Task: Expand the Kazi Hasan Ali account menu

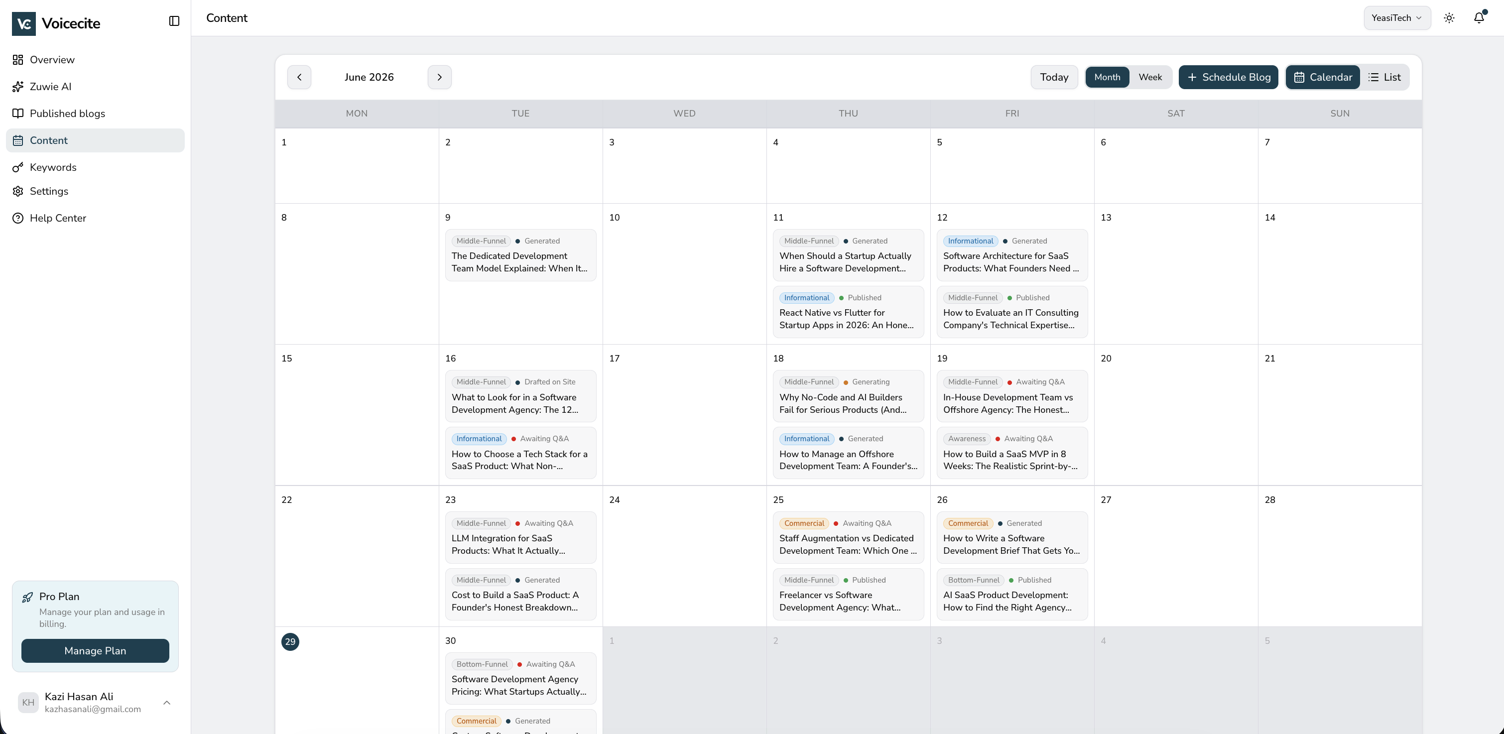Action: pos(167,703)
